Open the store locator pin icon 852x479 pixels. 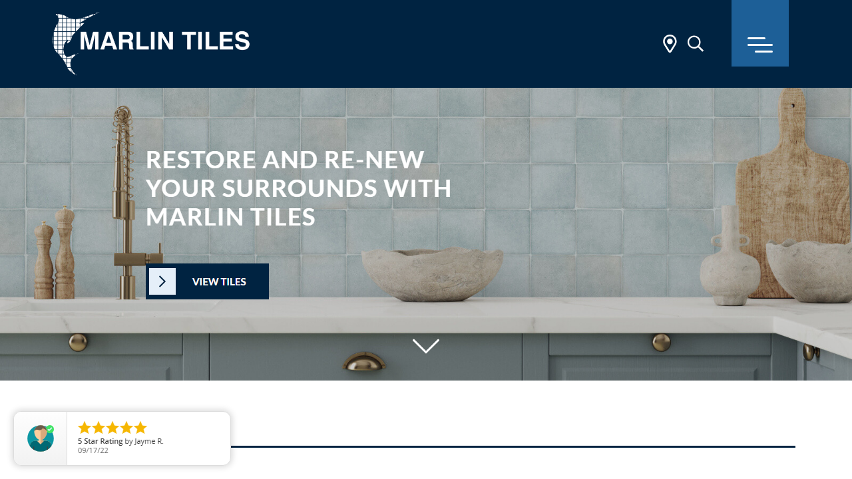click(670, 44)
